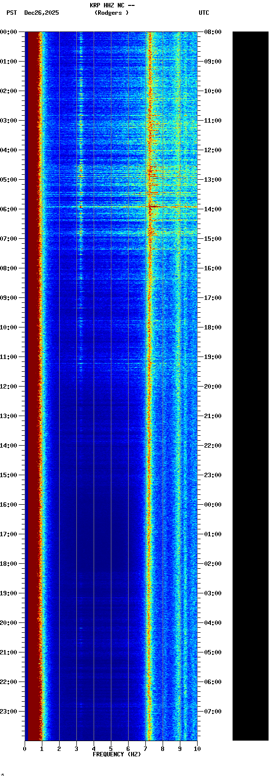Click the '10' frequency axis tick label
Image resolution: width=272 pixels, height=780 pixels.
pos(197,749)
